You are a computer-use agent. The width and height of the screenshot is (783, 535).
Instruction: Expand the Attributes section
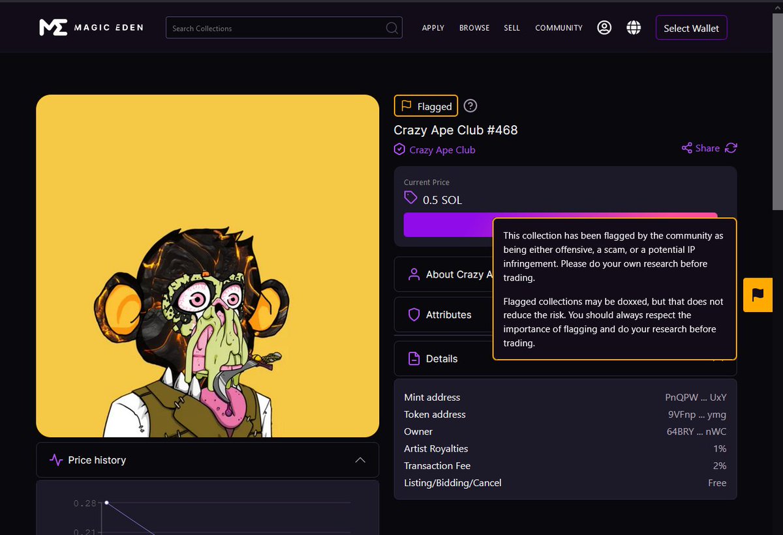(x=444, y=315)
